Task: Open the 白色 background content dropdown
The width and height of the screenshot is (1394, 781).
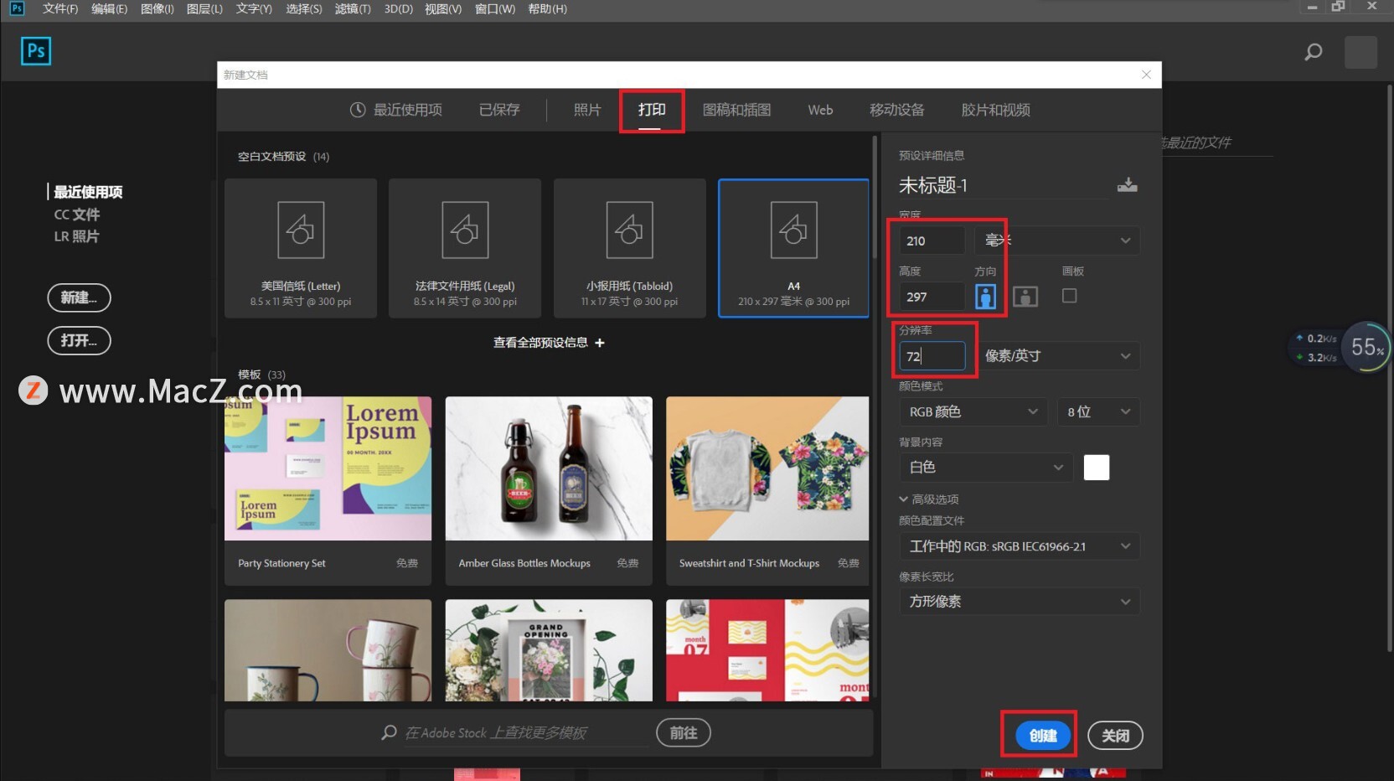Action: (x=986, y=468)
